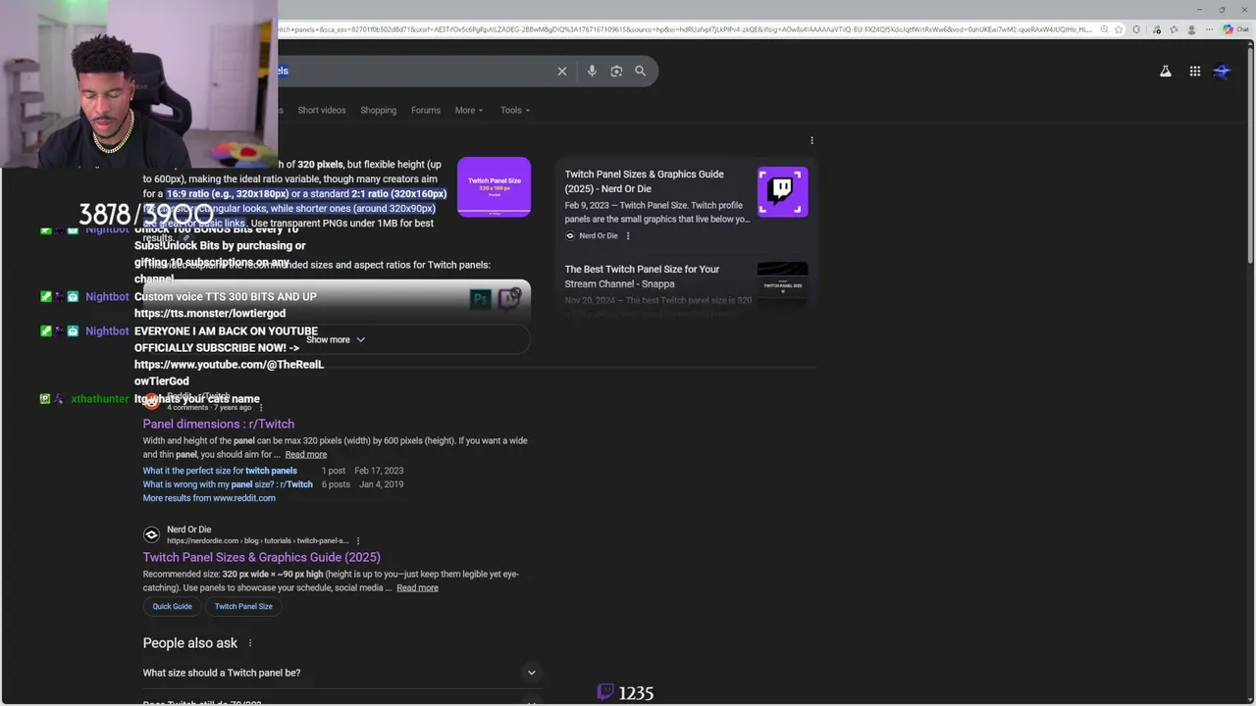
Task: Open the People also ask options dots
Action: 250,643
